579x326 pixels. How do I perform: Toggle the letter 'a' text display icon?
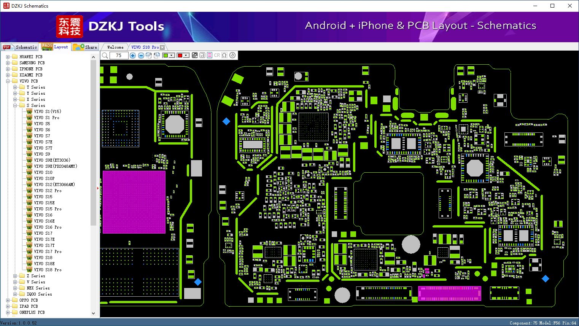tap(202, 55)
